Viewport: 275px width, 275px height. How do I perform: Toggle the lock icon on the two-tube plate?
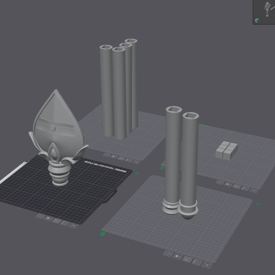click(177, 256)
